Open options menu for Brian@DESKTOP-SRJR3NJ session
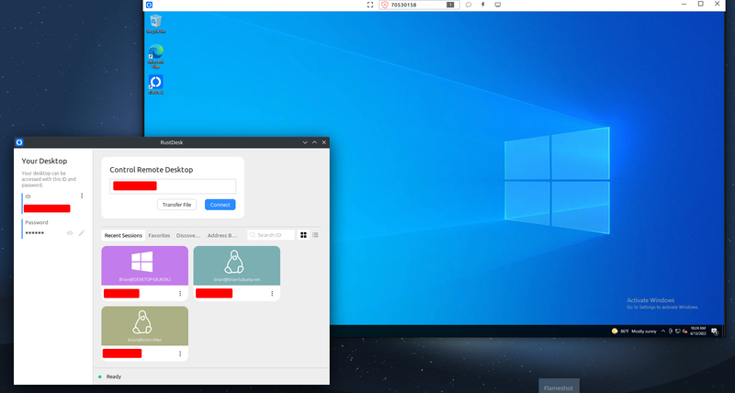The image size is (735, 393). tap(180, 294)
